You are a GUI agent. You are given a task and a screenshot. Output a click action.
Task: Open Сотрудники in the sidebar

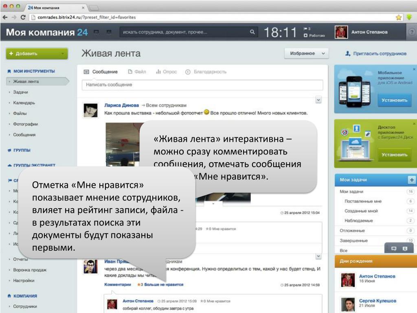[x=25, y=306]
